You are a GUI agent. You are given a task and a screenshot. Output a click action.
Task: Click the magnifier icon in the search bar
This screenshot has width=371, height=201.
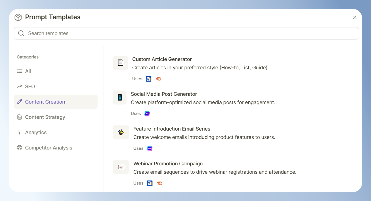coord(21,33)
